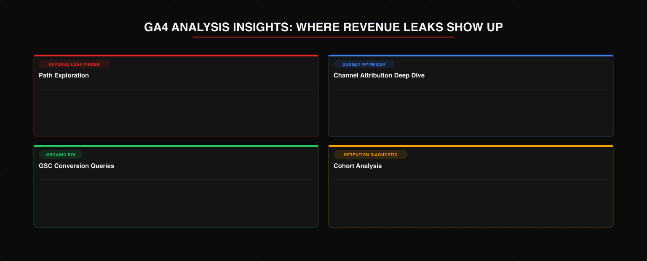647x261 pixels.
Task: Click the Organic ROI badge
Action: pos(61,154)
